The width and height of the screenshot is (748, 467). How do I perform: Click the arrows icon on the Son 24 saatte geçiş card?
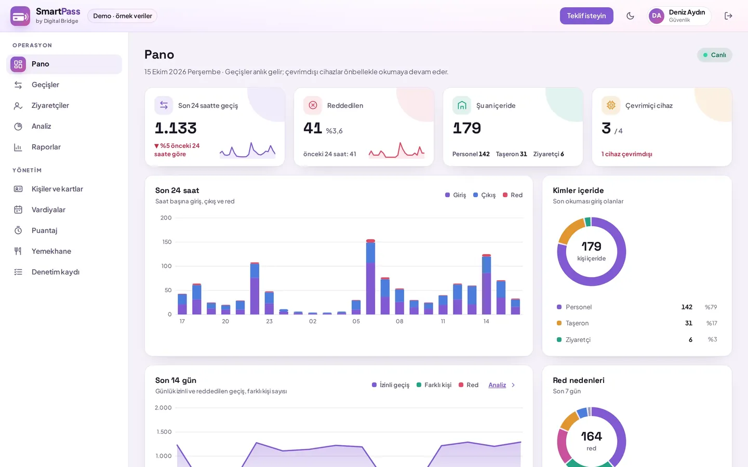164,105
